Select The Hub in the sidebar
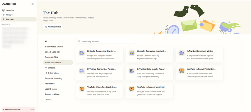This screenshot has height=112, width=251. (18, 19)
